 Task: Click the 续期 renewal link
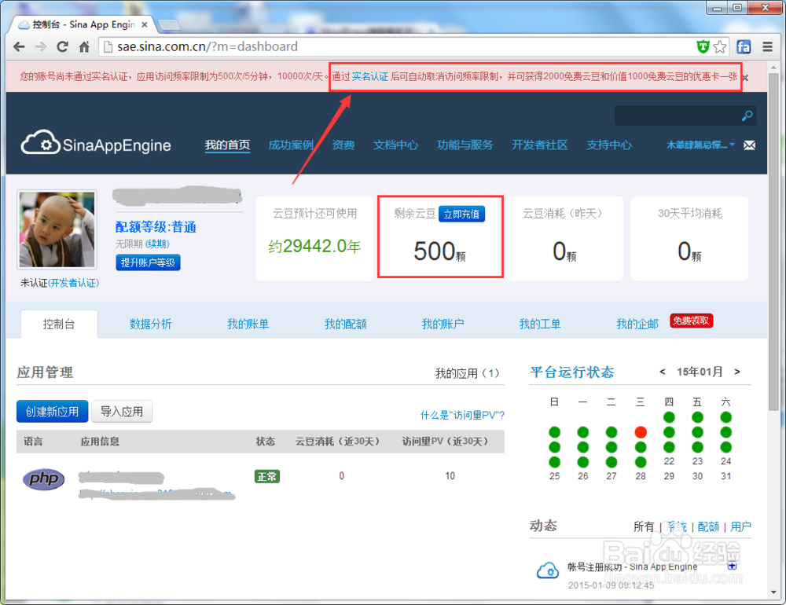tap(157, 244)
